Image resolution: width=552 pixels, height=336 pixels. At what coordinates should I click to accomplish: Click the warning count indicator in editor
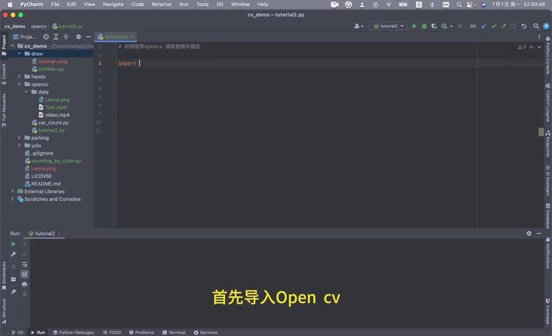[x=522, y=47]
